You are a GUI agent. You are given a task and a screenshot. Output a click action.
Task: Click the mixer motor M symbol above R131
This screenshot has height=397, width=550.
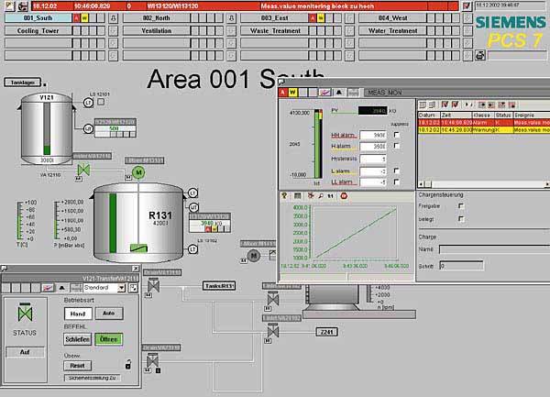[138, 172]
